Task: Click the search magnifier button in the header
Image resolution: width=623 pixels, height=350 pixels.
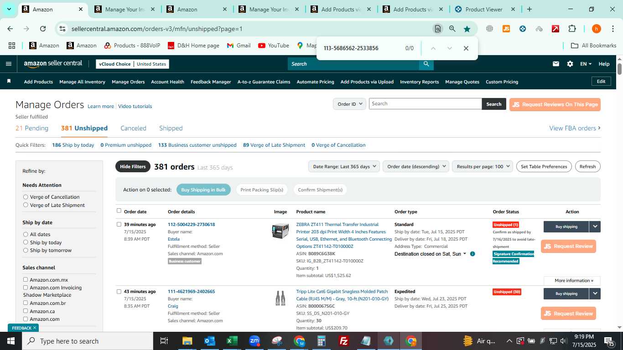Action: point(426,64)
